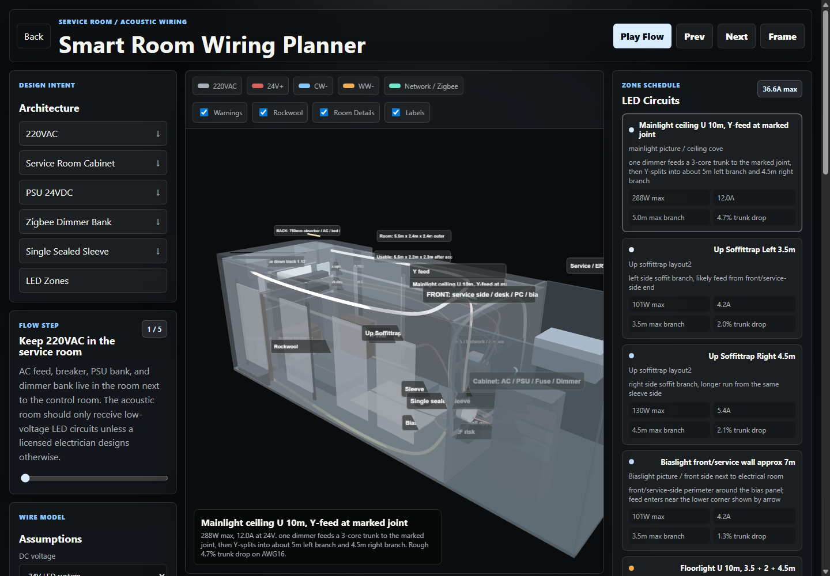
Task: Click the 5.4A value cell
Action: (x=754, y=410)
